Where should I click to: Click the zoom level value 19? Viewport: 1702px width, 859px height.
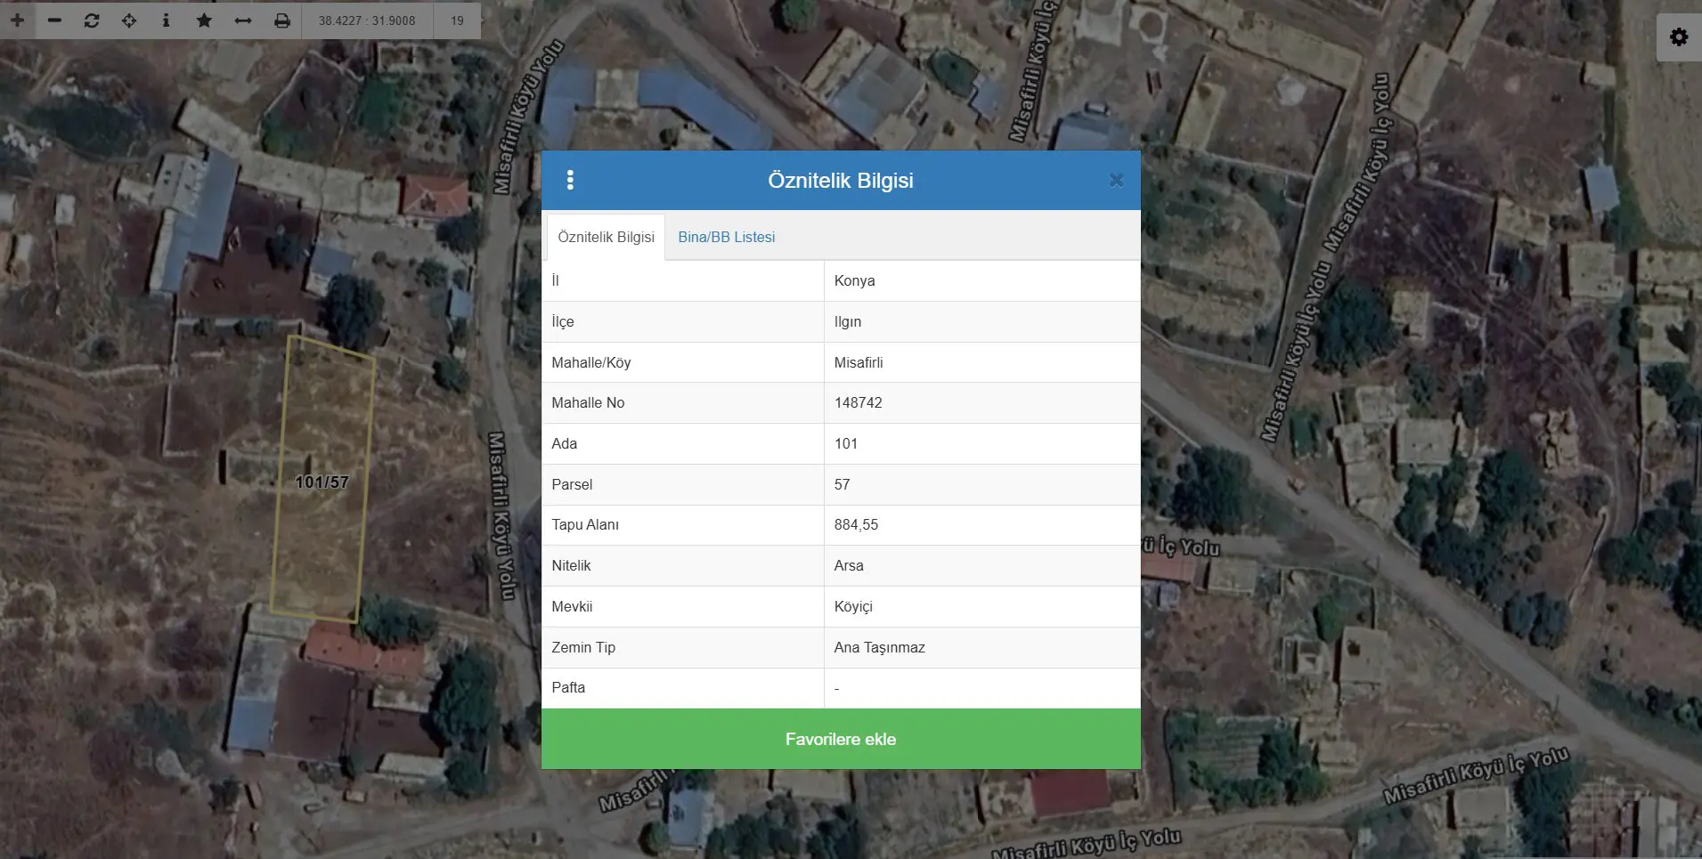click(457, 20)
